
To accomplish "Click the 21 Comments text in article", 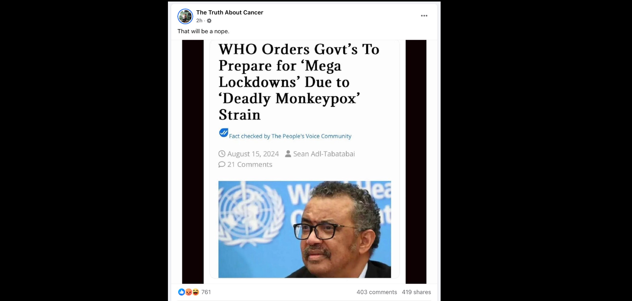I will tap(250, 164).
